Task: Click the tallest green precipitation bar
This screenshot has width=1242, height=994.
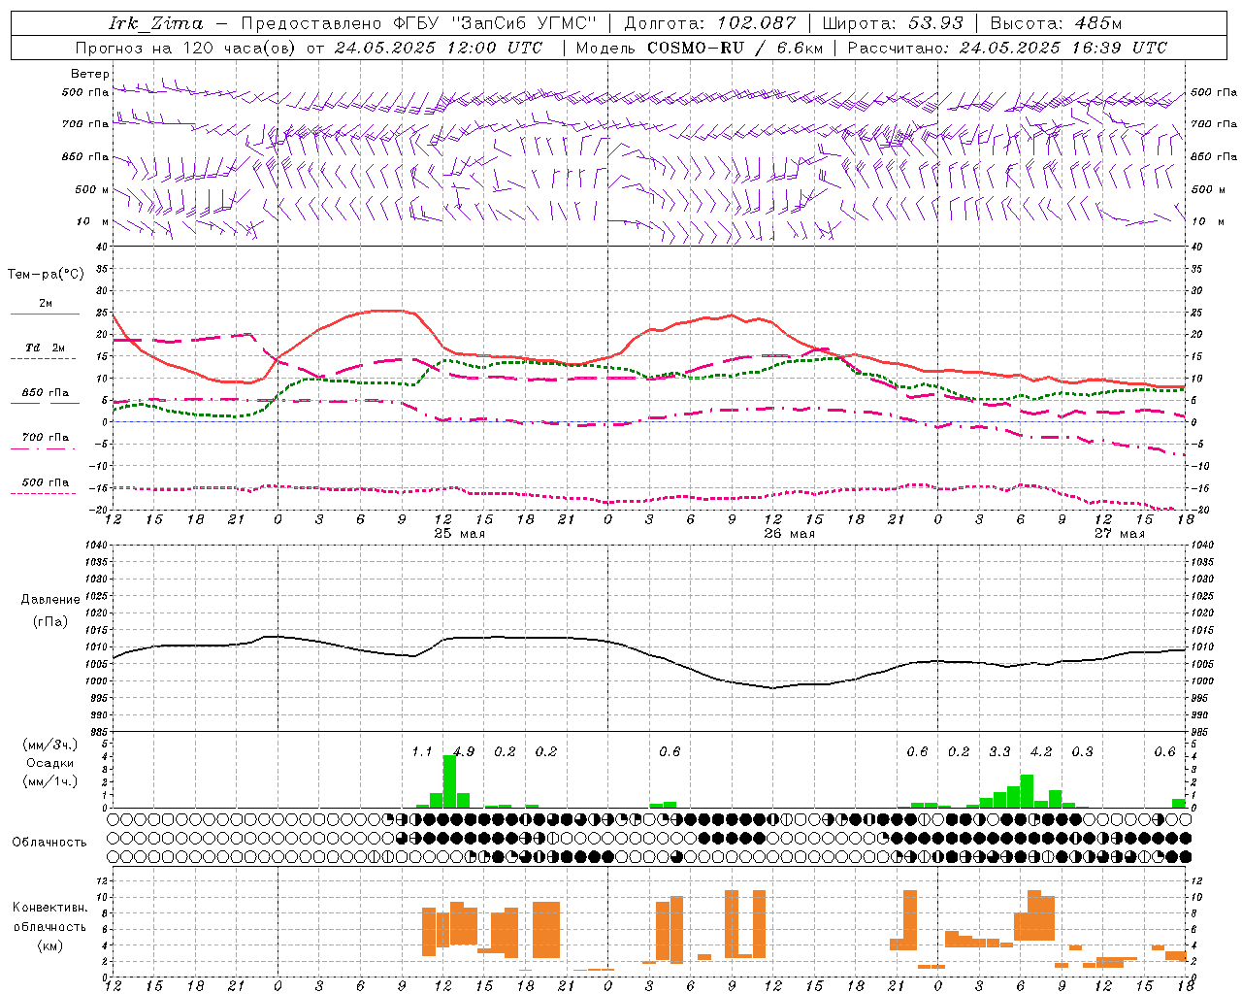Action: click(449, 781)
